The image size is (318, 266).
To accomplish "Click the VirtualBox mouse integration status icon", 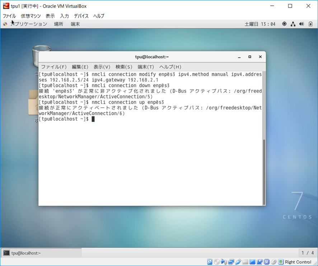I will click(274, 262).
